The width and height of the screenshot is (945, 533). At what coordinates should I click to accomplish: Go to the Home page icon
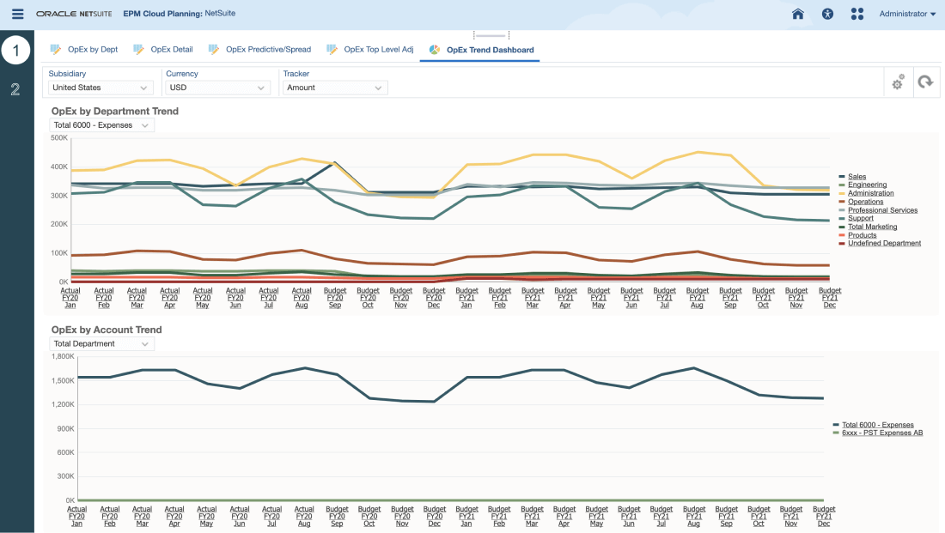[x=798, y=14]
